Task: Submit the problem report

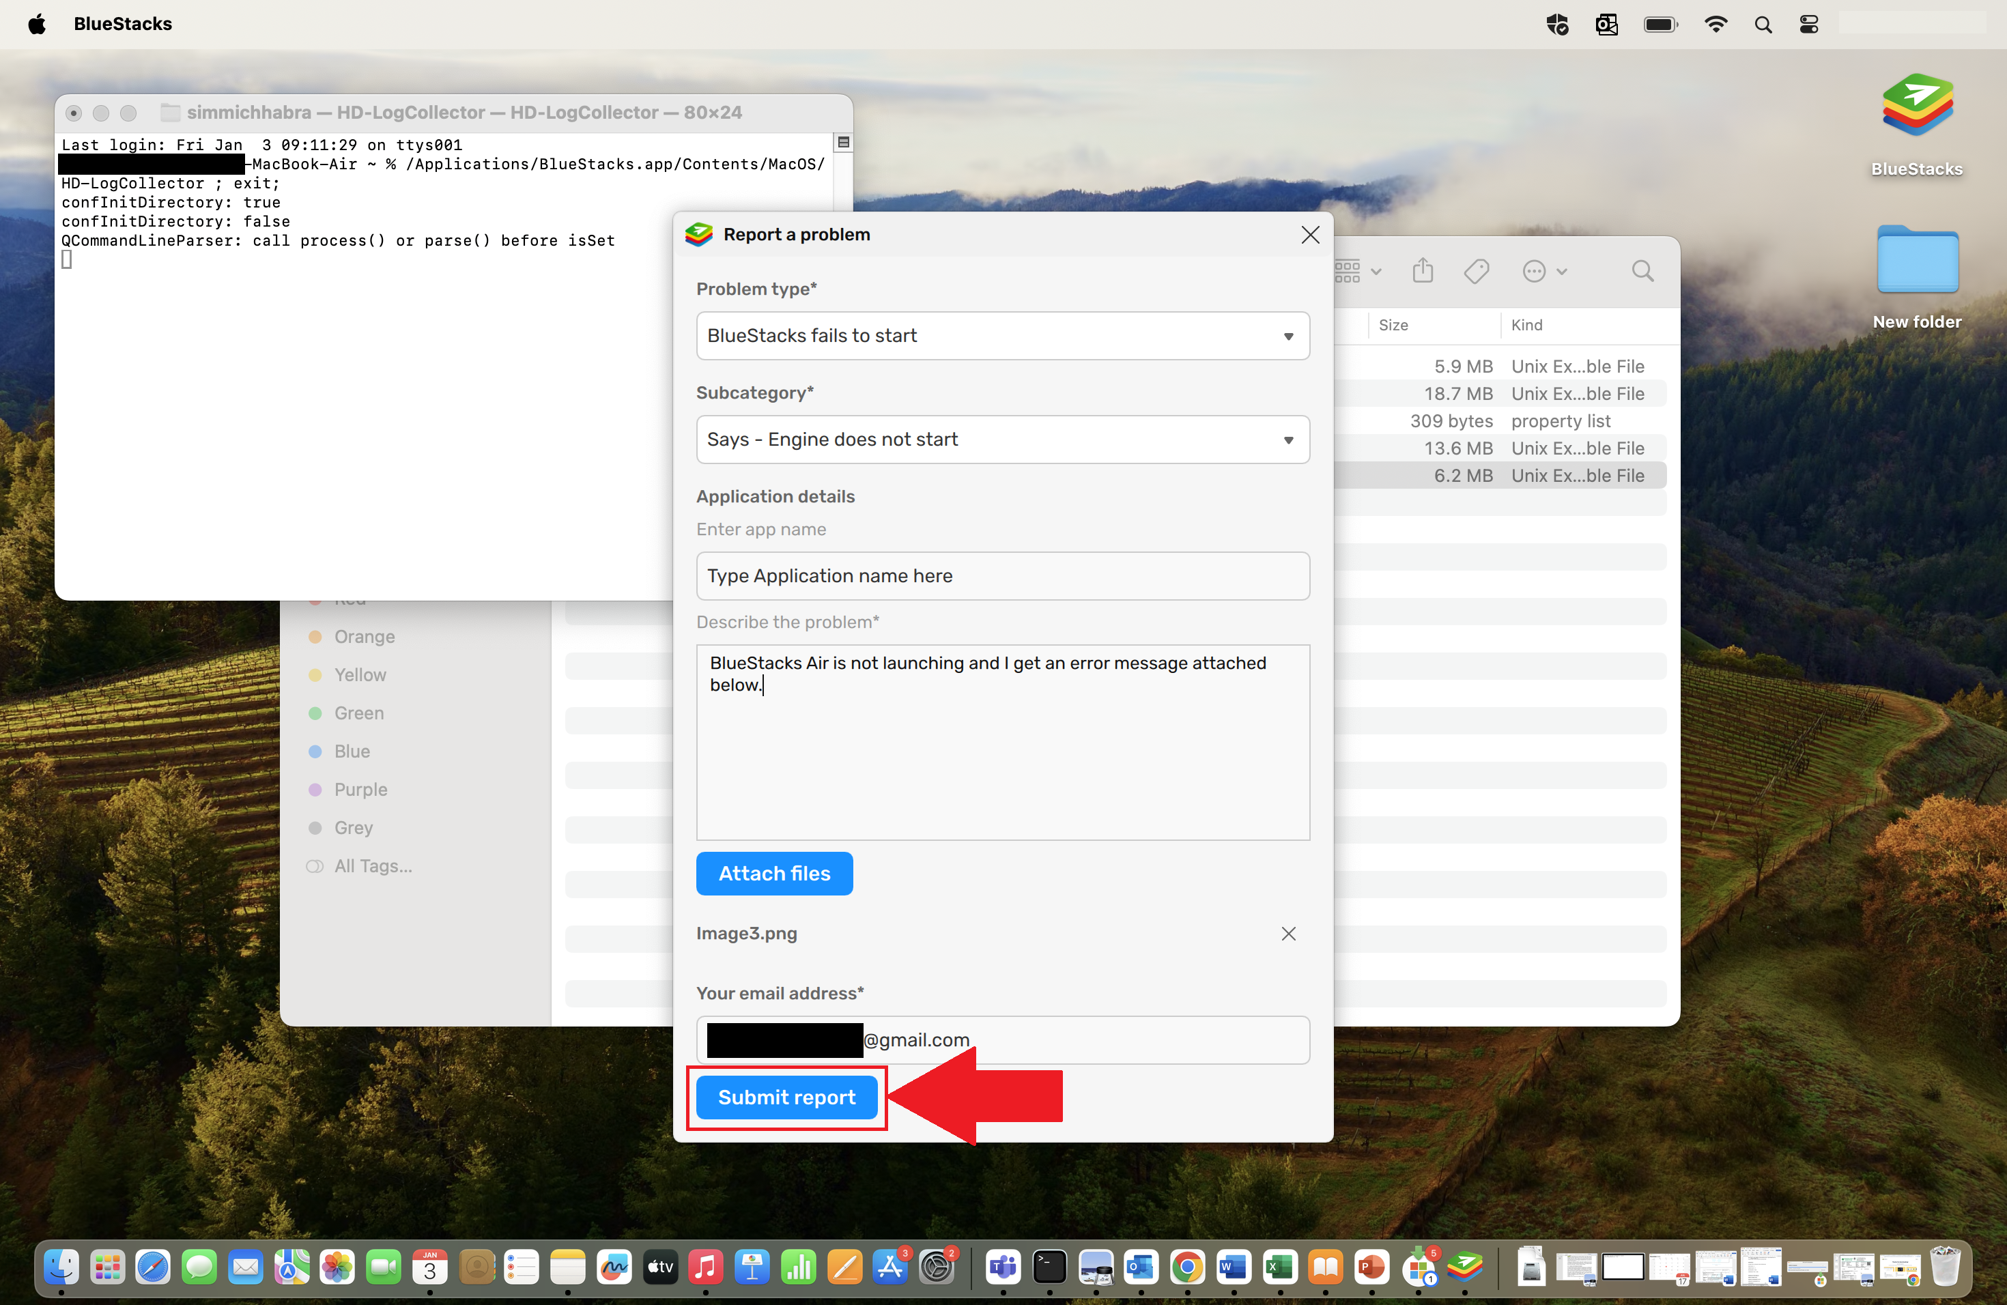Action: tap(786, 1097)
